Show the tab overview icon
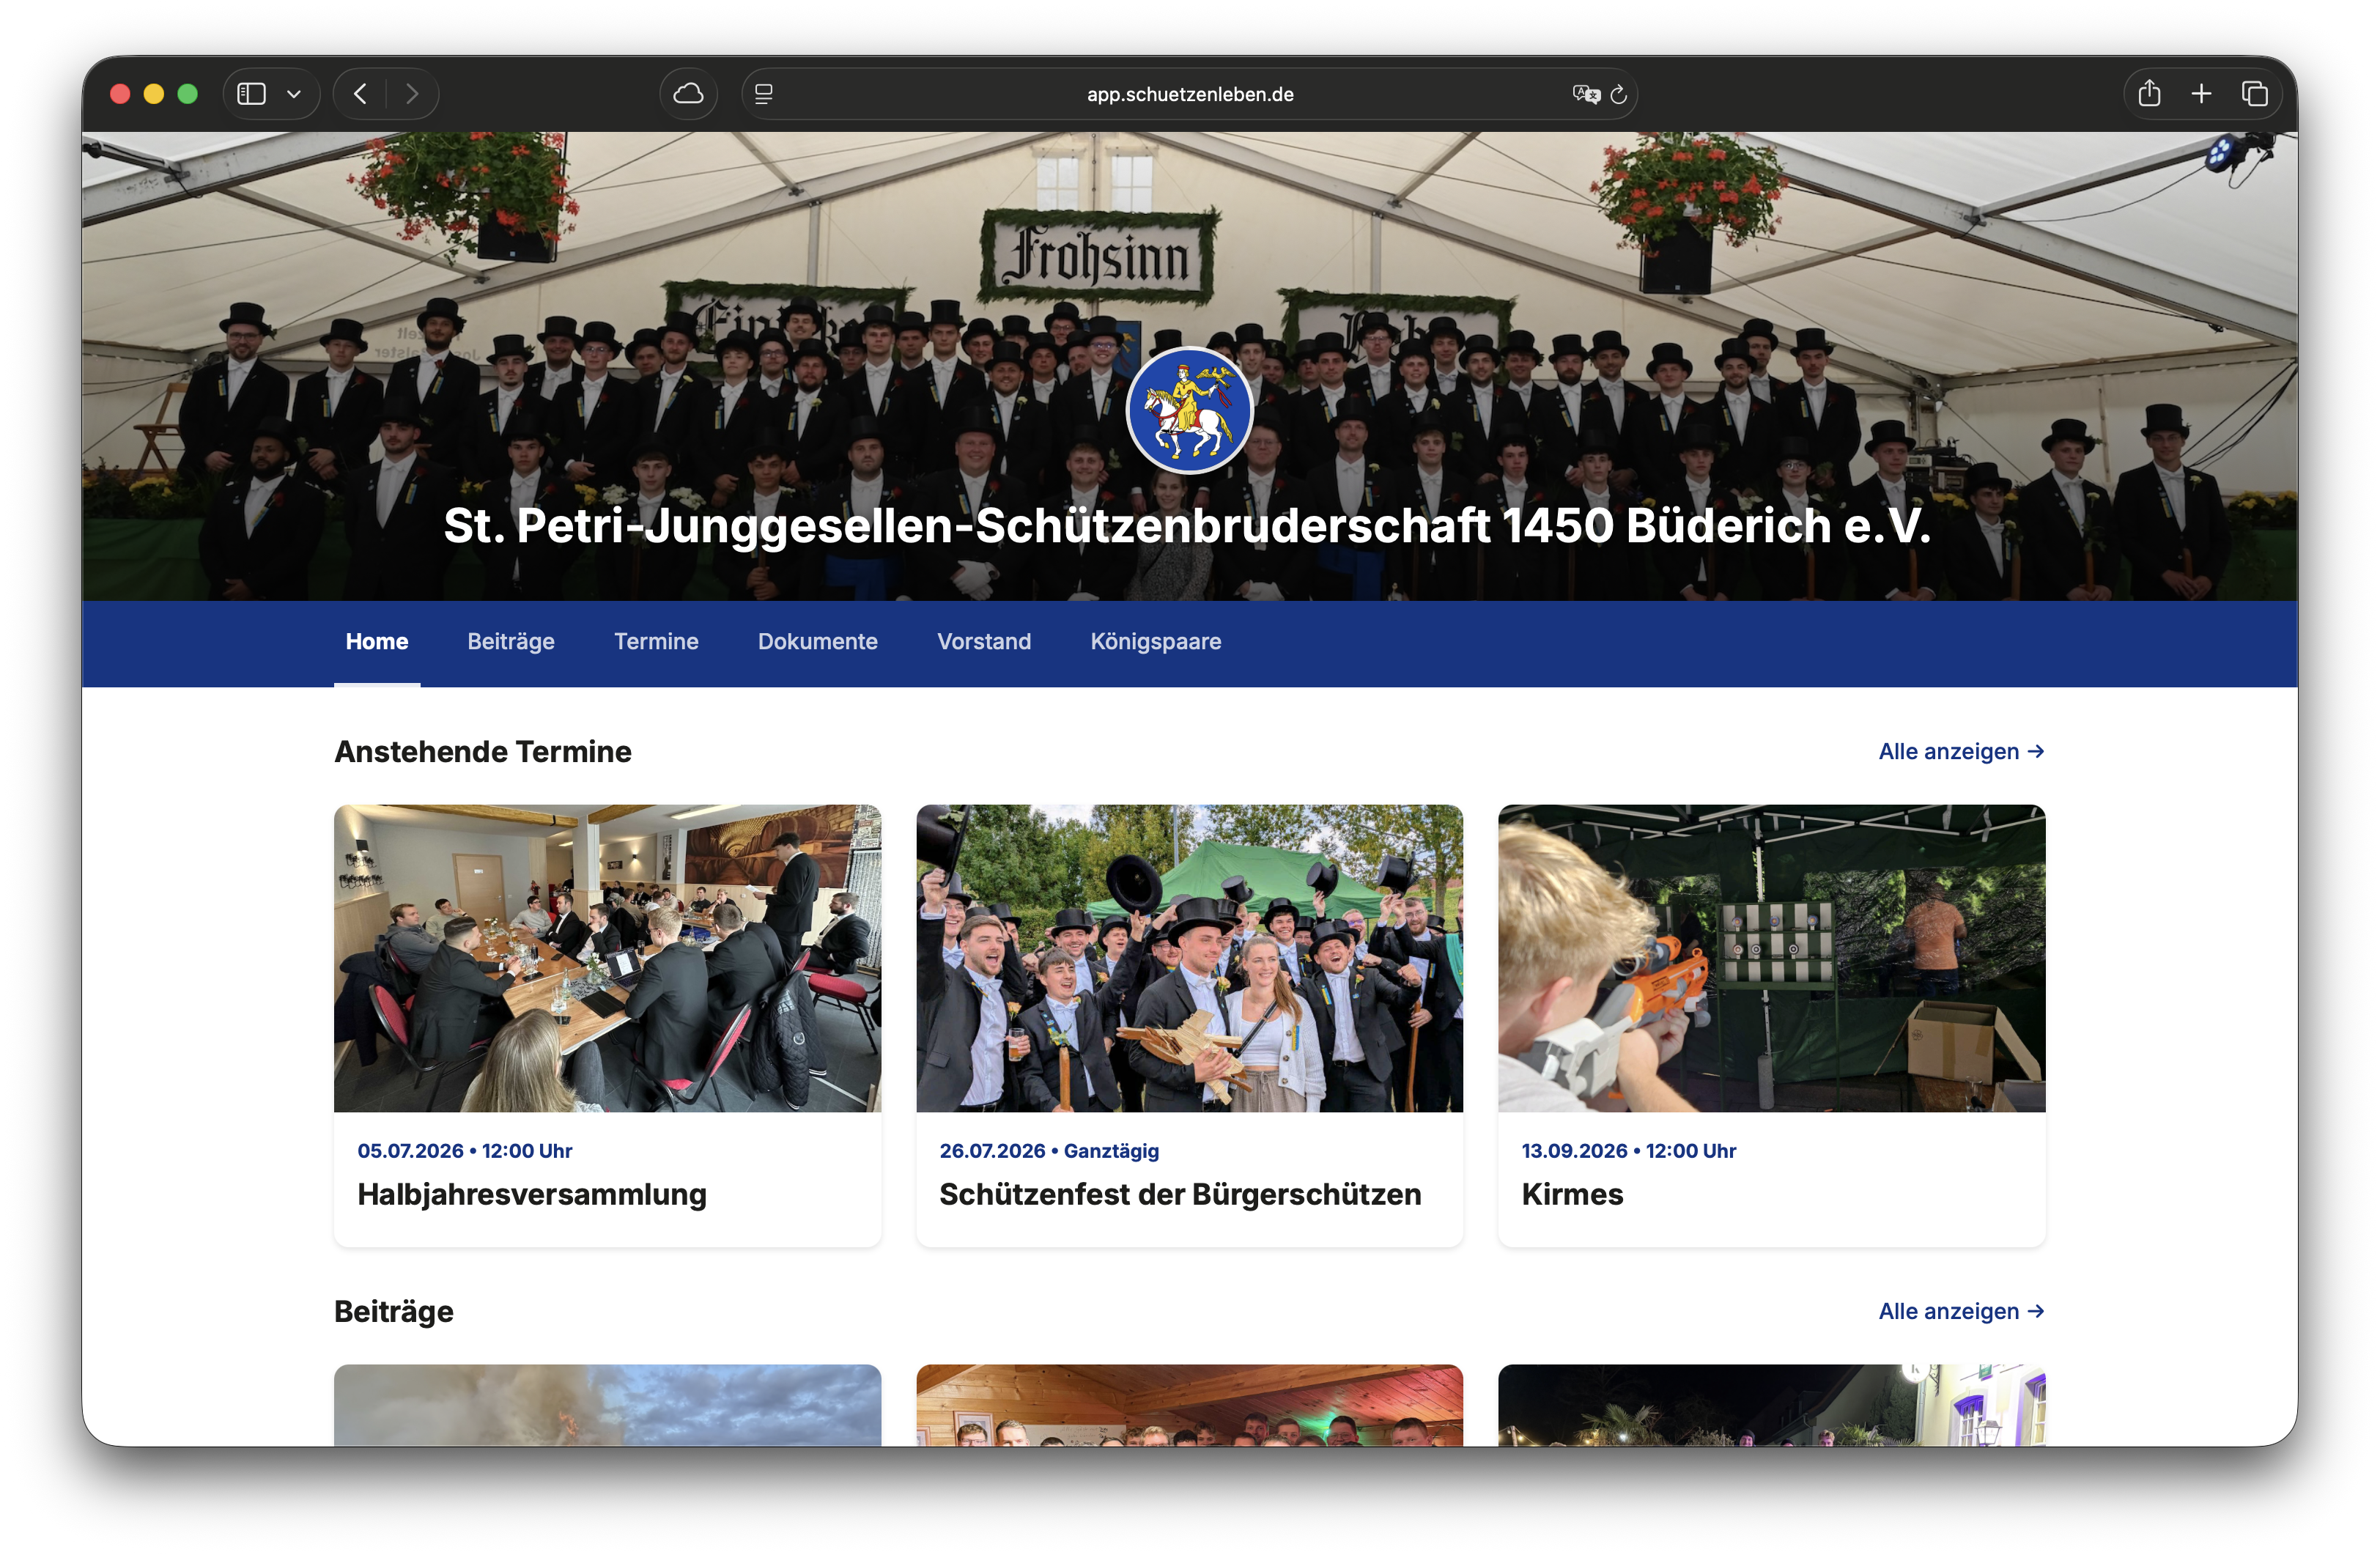Viewport: 2380px width, 1555px height. pyautogui.click(x=2254, y=94)
